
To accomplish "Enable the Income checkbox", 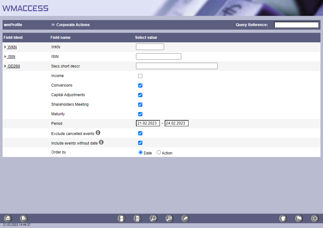I will click(x=140, y=76).
